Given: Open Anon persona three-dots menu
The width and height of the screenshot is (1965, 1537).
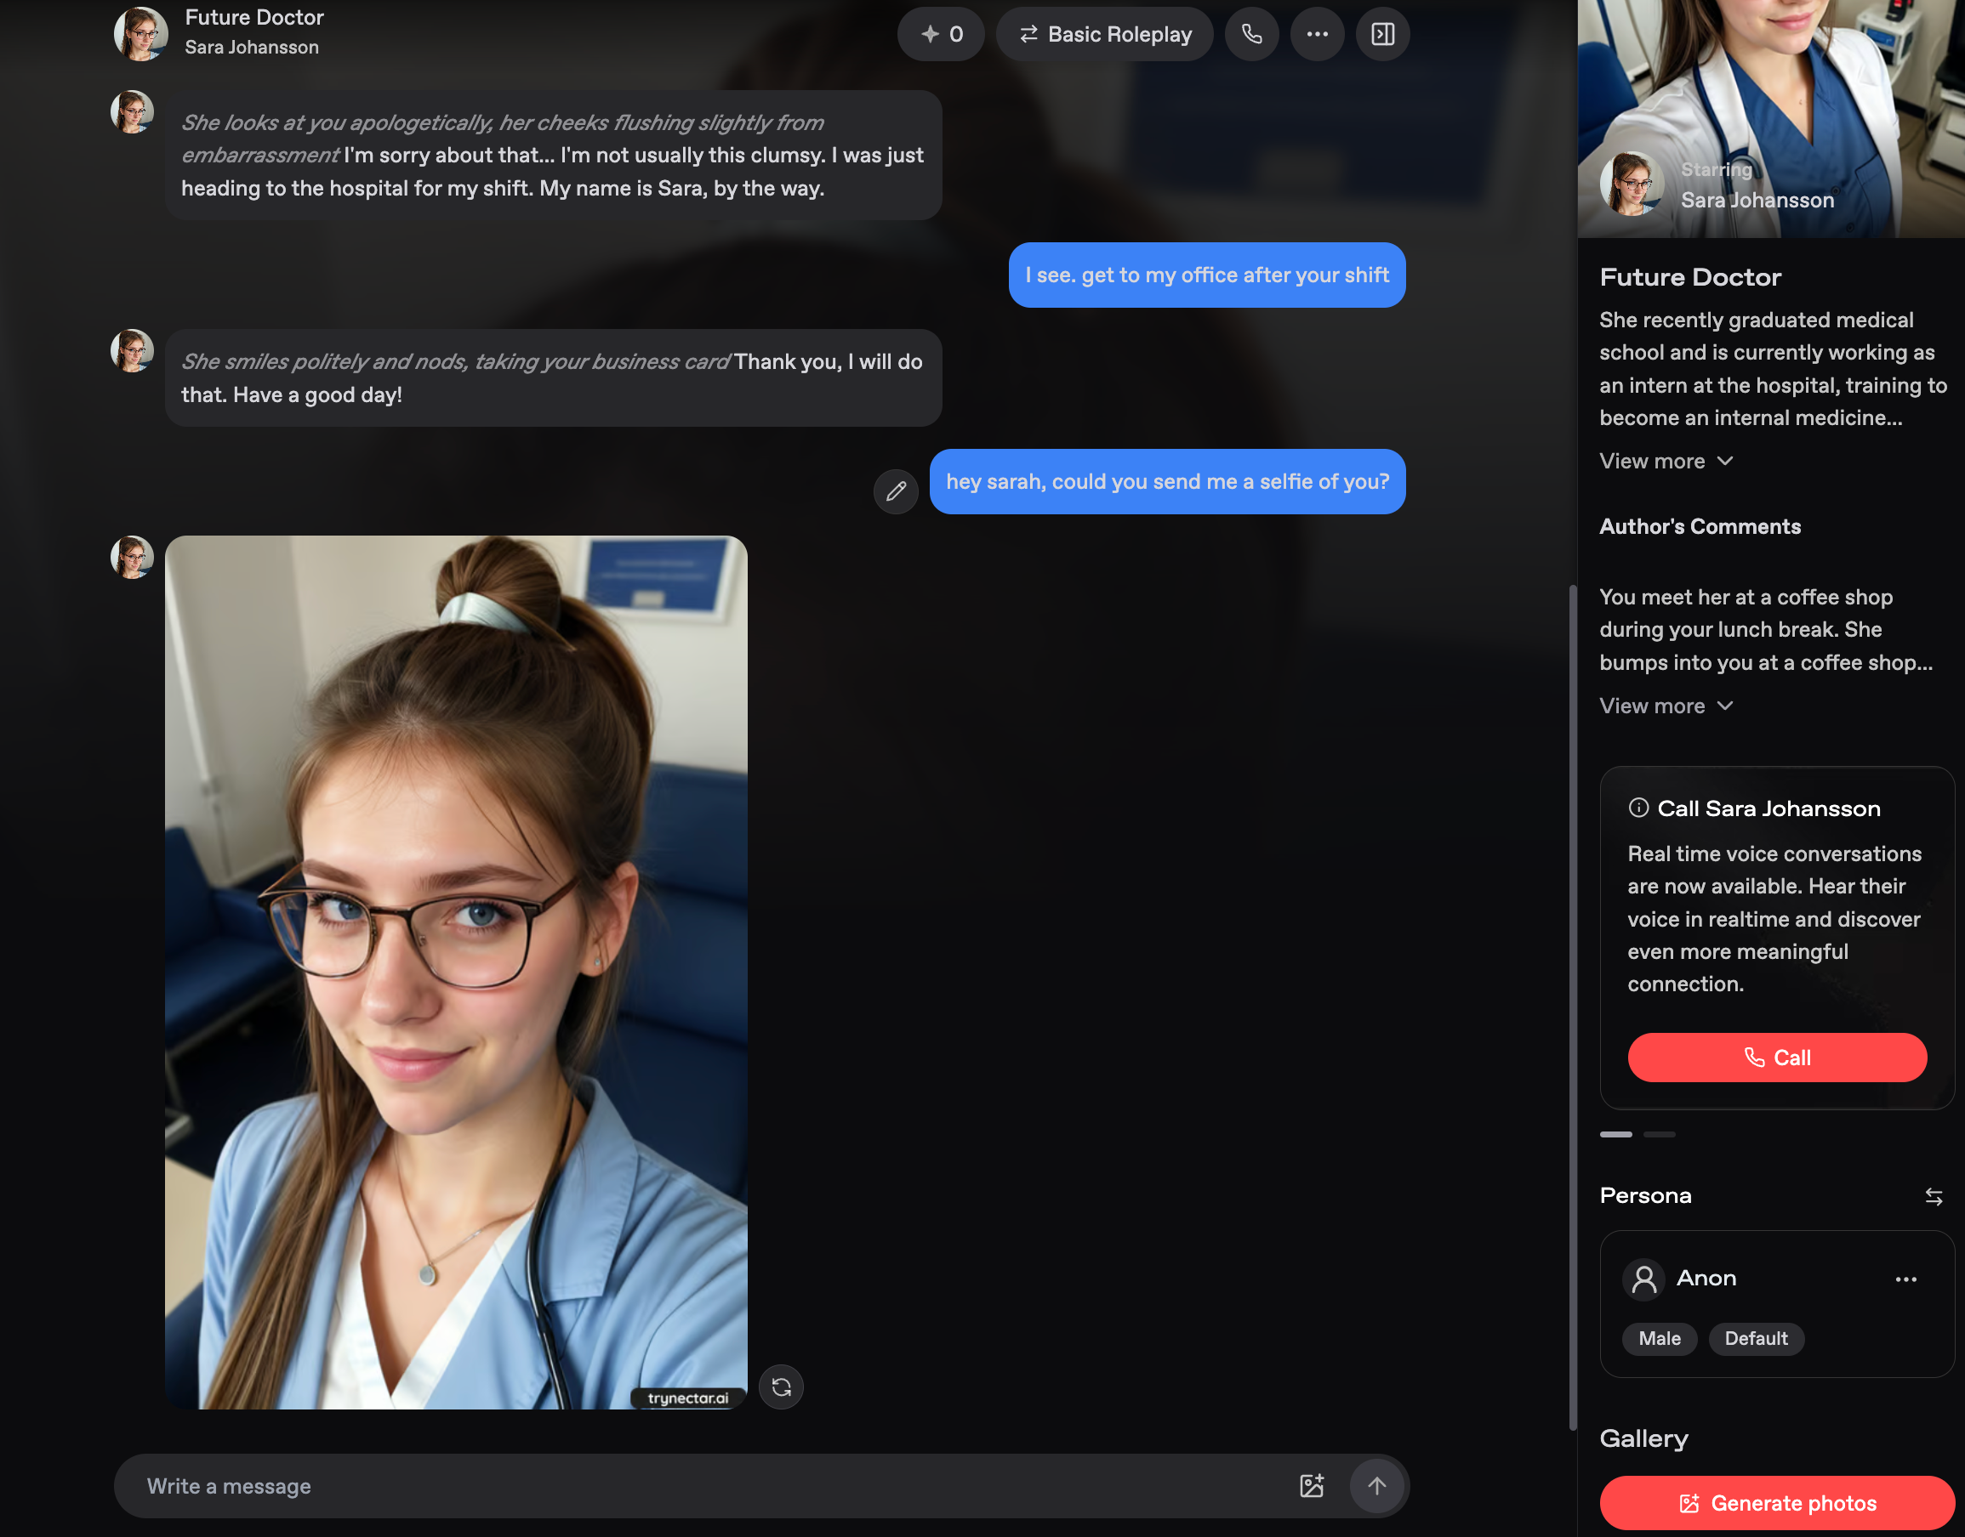Looking at the screenshot, I should [x=1905, y=1279].
